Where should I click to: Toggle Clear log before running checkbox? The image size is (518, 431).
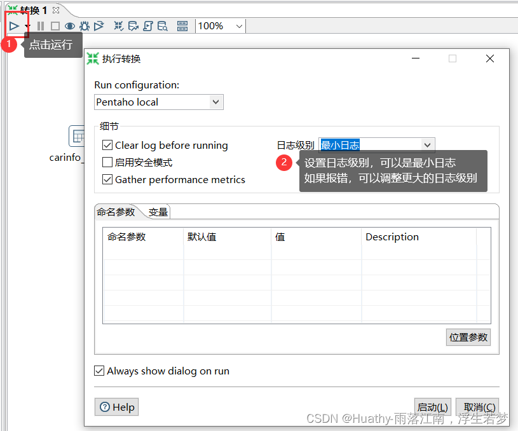point(107,145)
